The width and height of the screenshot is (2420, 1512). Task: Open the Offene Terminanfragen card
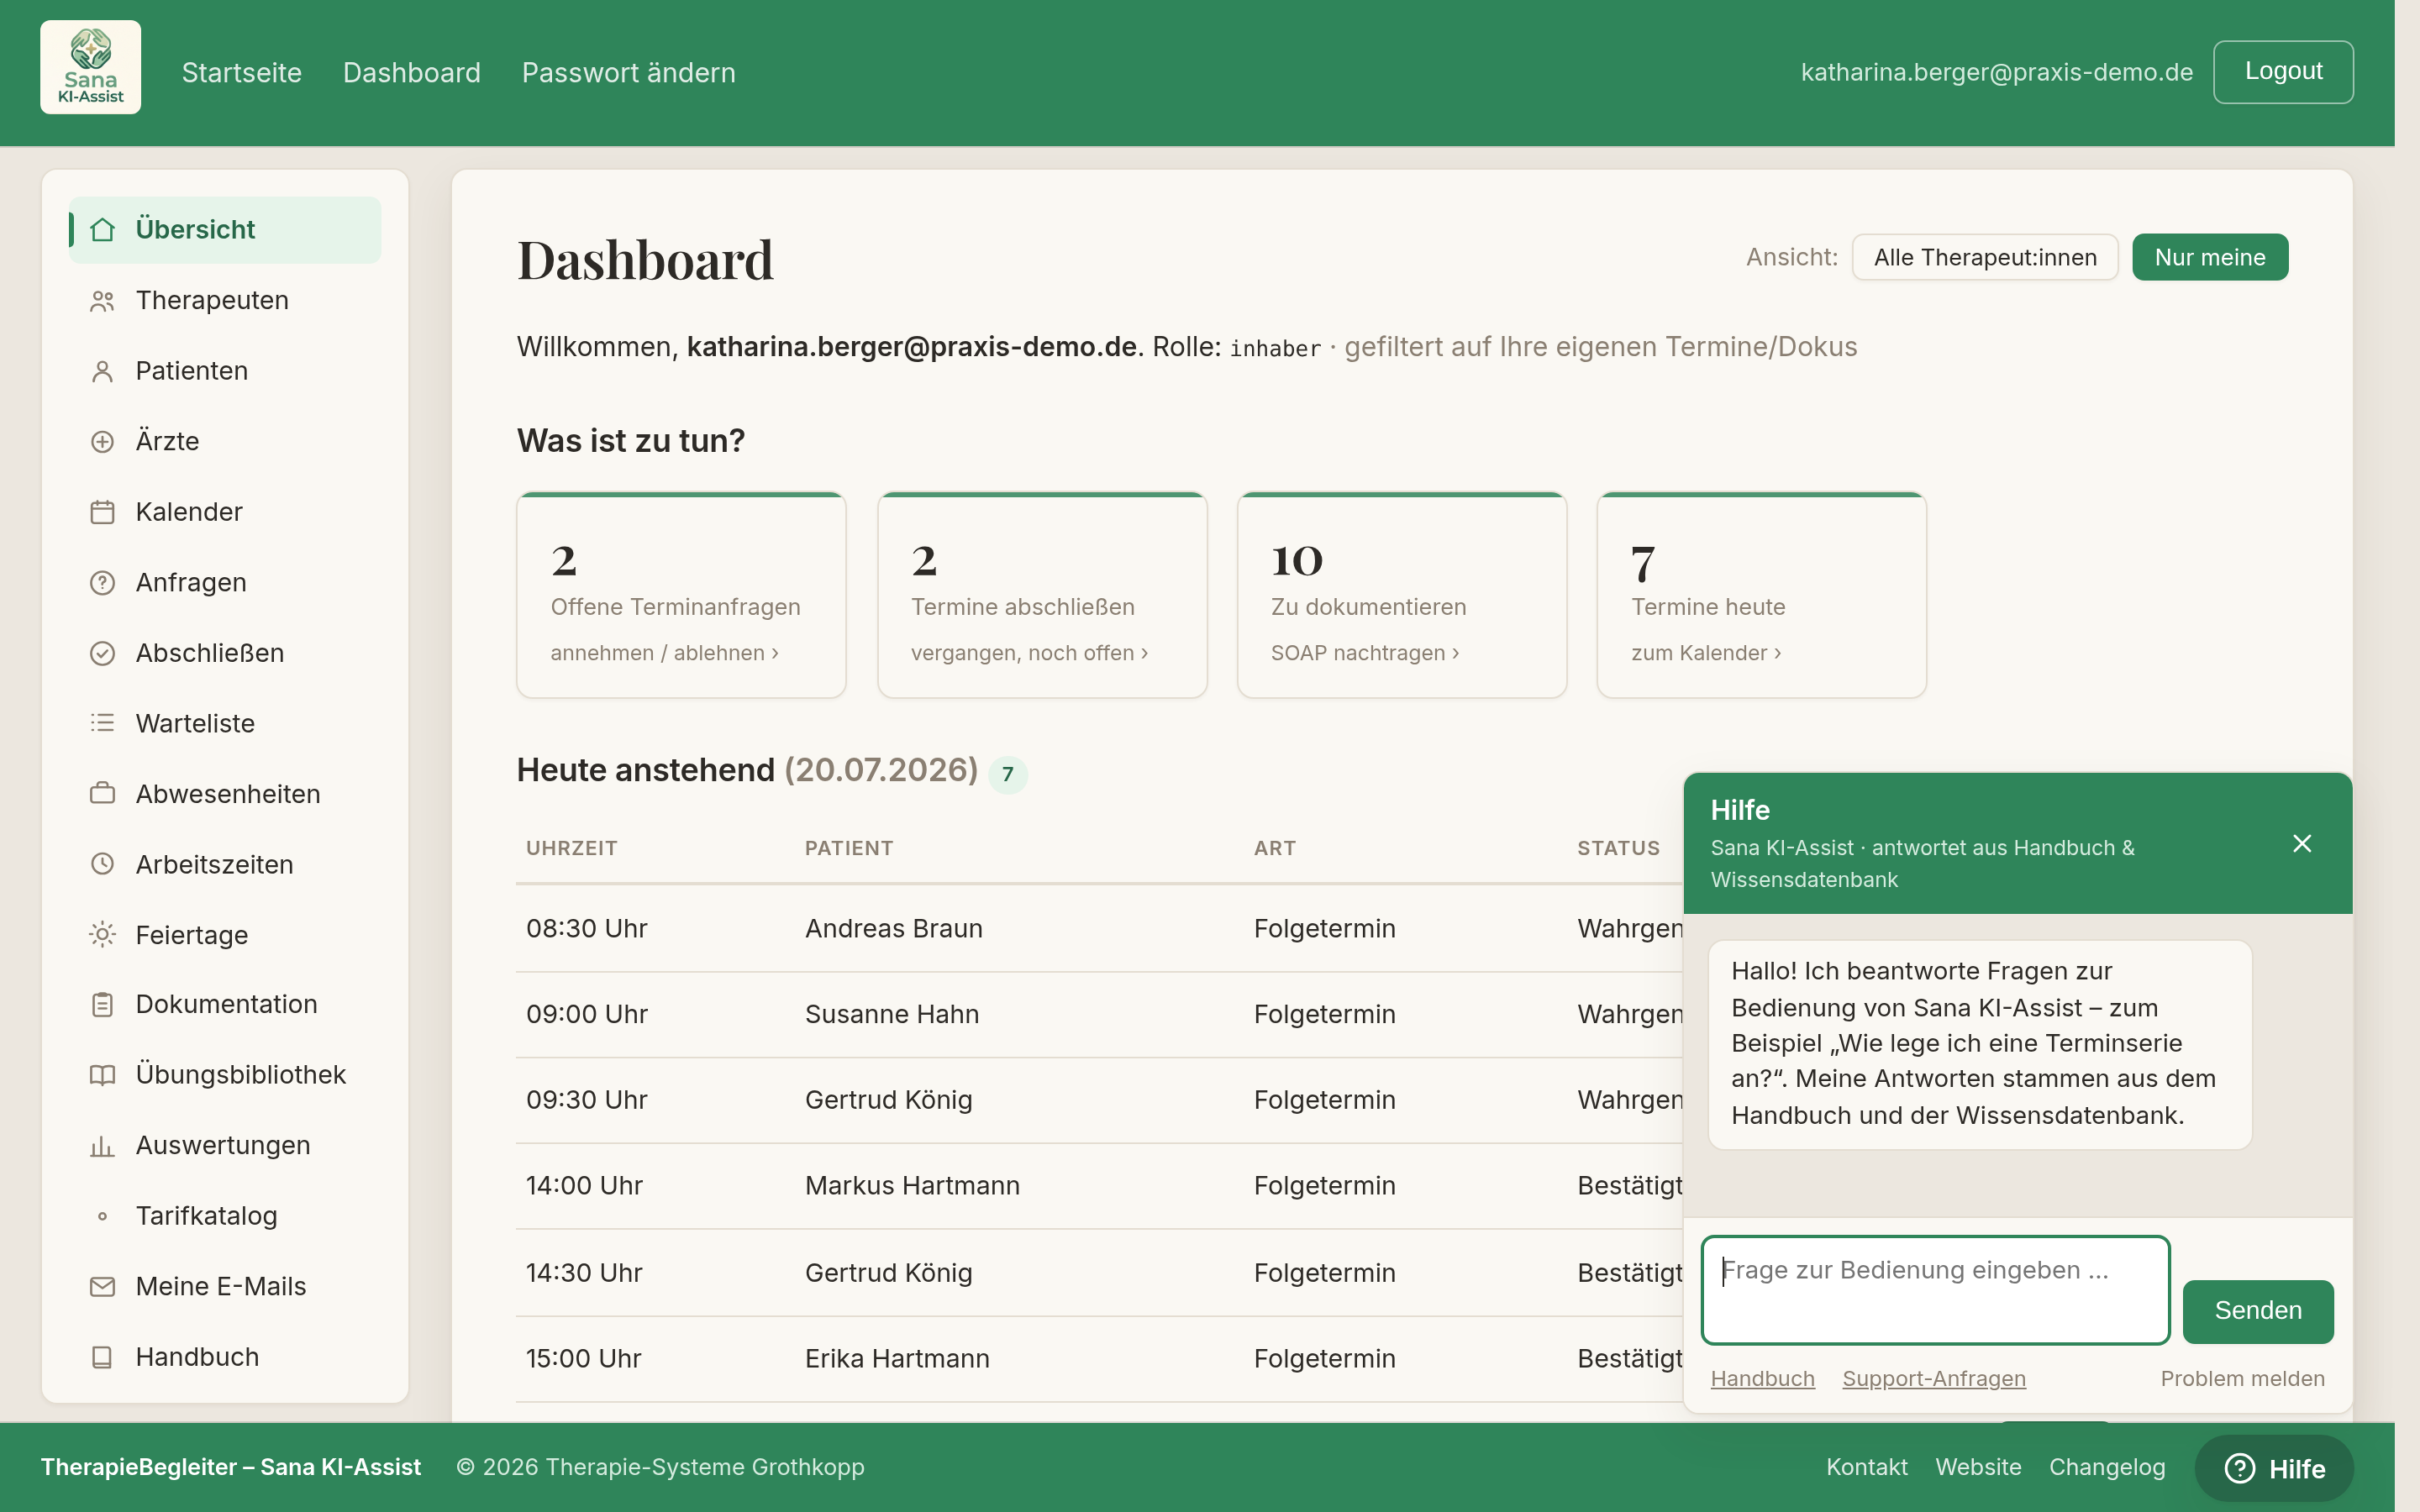681,595
